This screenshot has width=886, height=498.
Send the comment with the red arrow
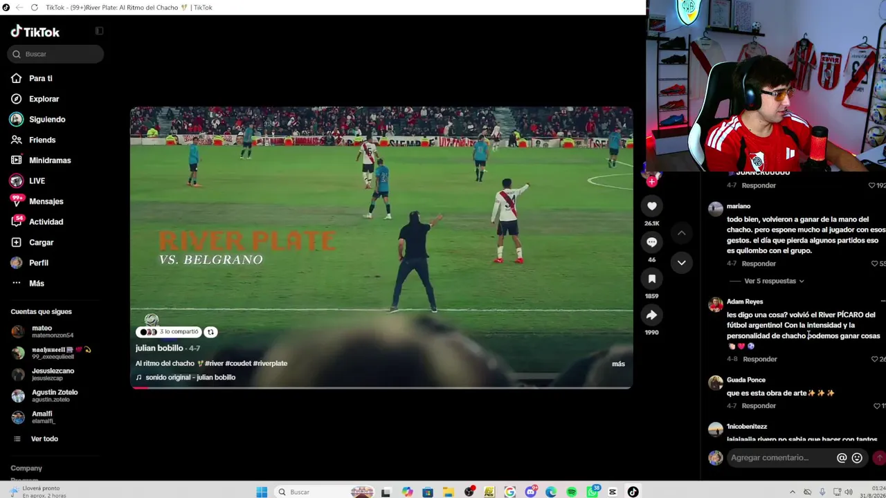coord(879,458)
